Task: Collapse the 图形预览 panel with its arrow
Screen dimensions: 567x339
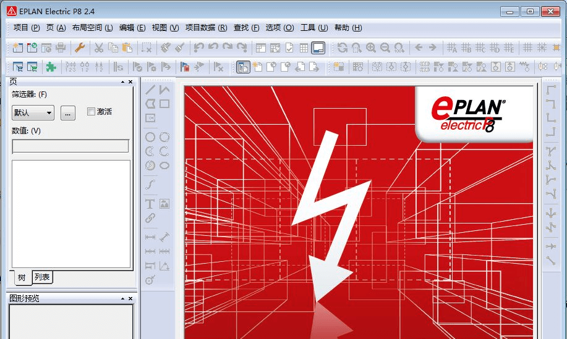Action: pos(122,299)
